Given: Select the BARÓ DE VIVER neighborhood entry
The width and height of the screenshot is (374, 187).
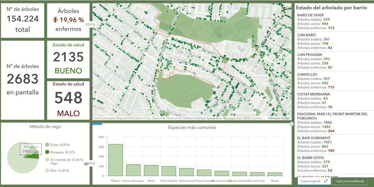Looking at the screenshot, I should tap(333, 22).
